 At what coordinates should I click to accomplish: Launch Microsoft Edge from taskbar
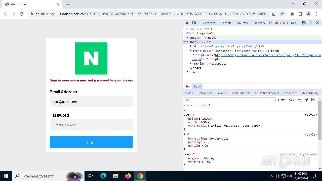point(103,176)
